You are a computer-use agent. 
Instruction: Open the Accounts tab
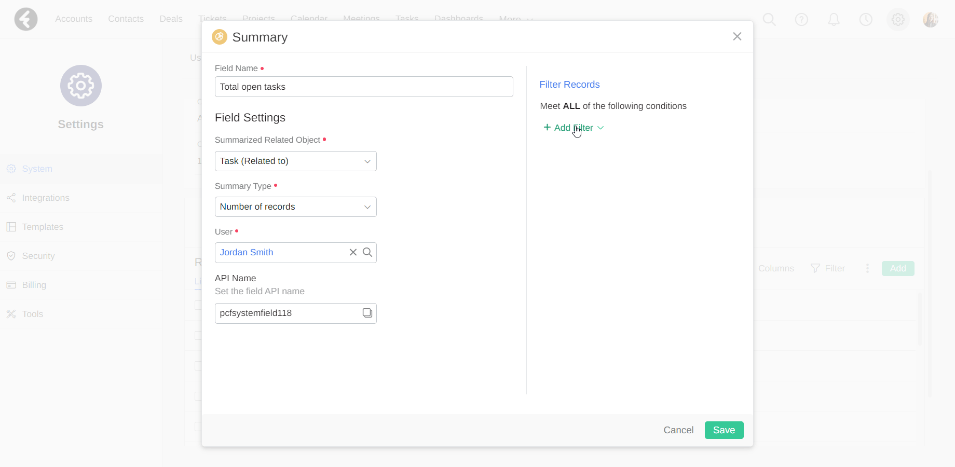click(74, 19)
